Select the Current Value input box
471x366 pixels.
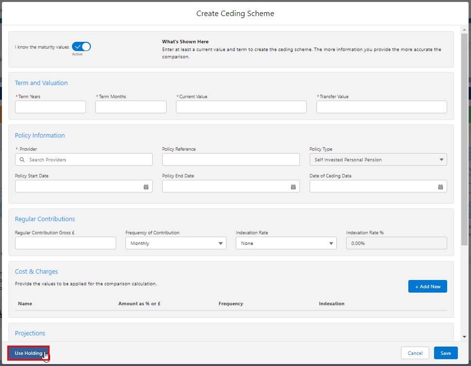[x=241, y=107]
